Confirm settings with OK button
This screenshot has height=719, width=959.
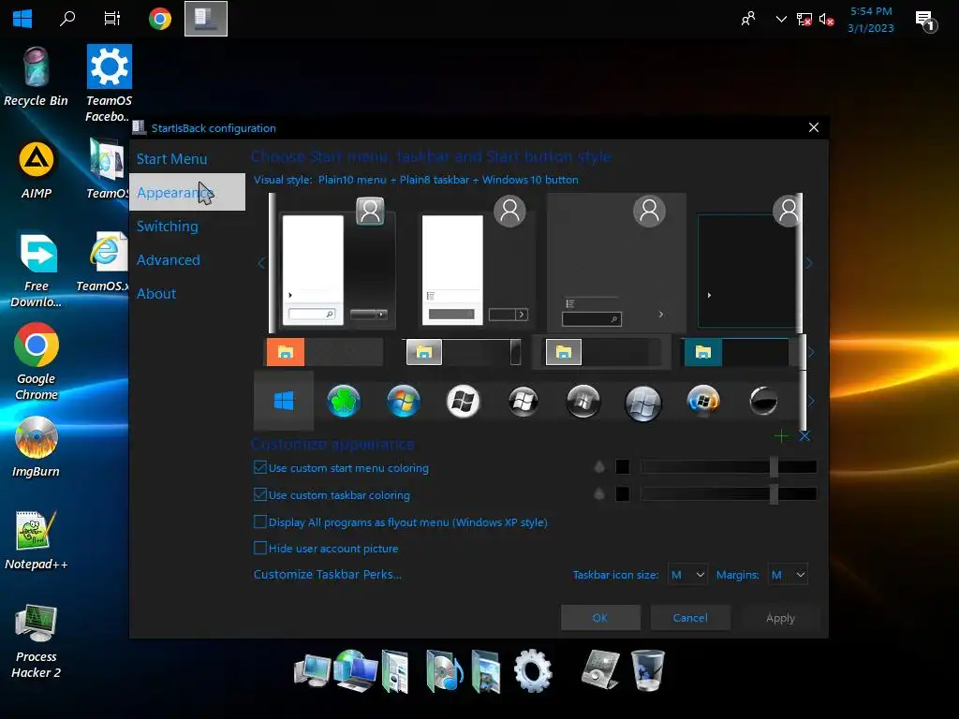pos(600,618)
